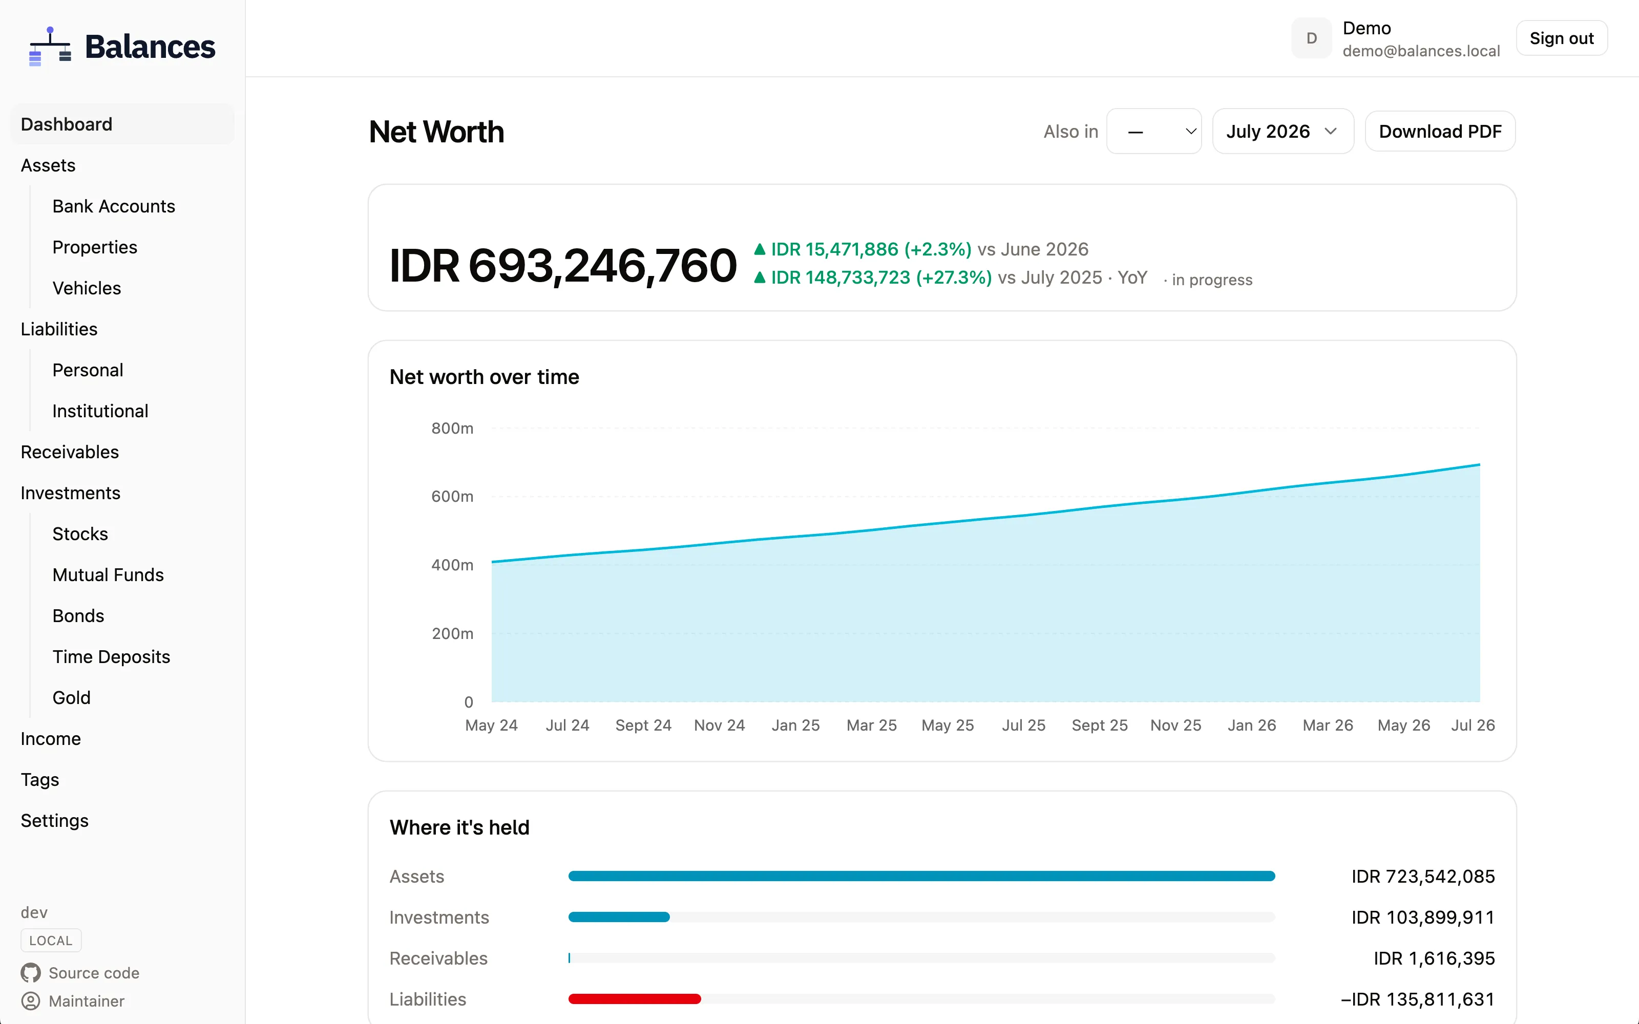Open the Liabilities section
Viewport: 1639px width, 1024px height.
(59, 329)
